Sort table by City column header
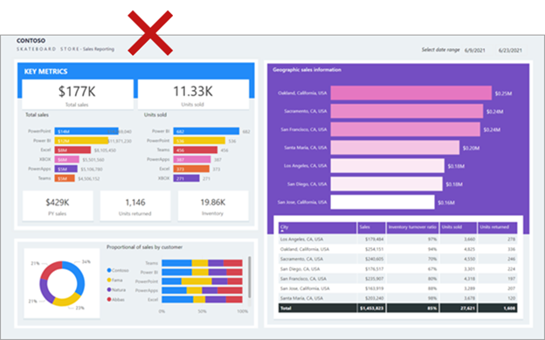Image resolution: width=545 pixels, height=340 pixels. 317,227
